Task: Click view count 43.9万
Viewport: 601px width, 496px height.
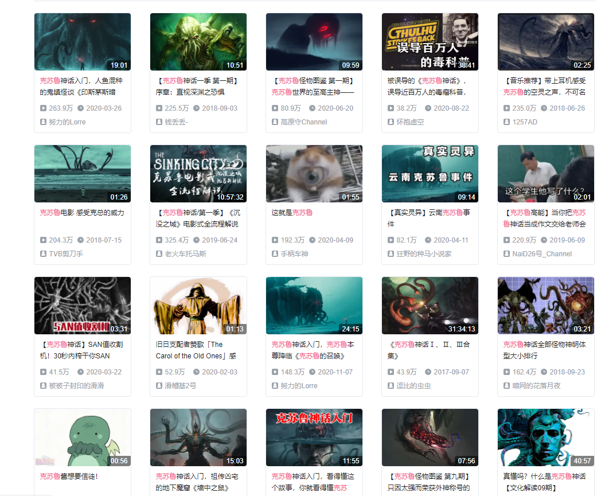Action: pyautogui.click(x=406, y=372)
